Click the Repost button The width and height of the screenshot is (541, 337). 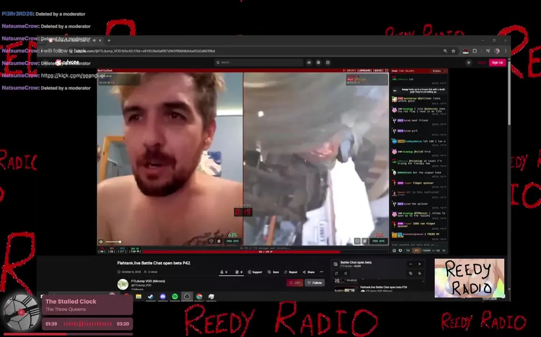click(x=291, y=272)
